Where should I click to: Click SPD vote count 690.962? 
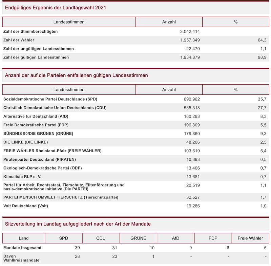point(192,99)
